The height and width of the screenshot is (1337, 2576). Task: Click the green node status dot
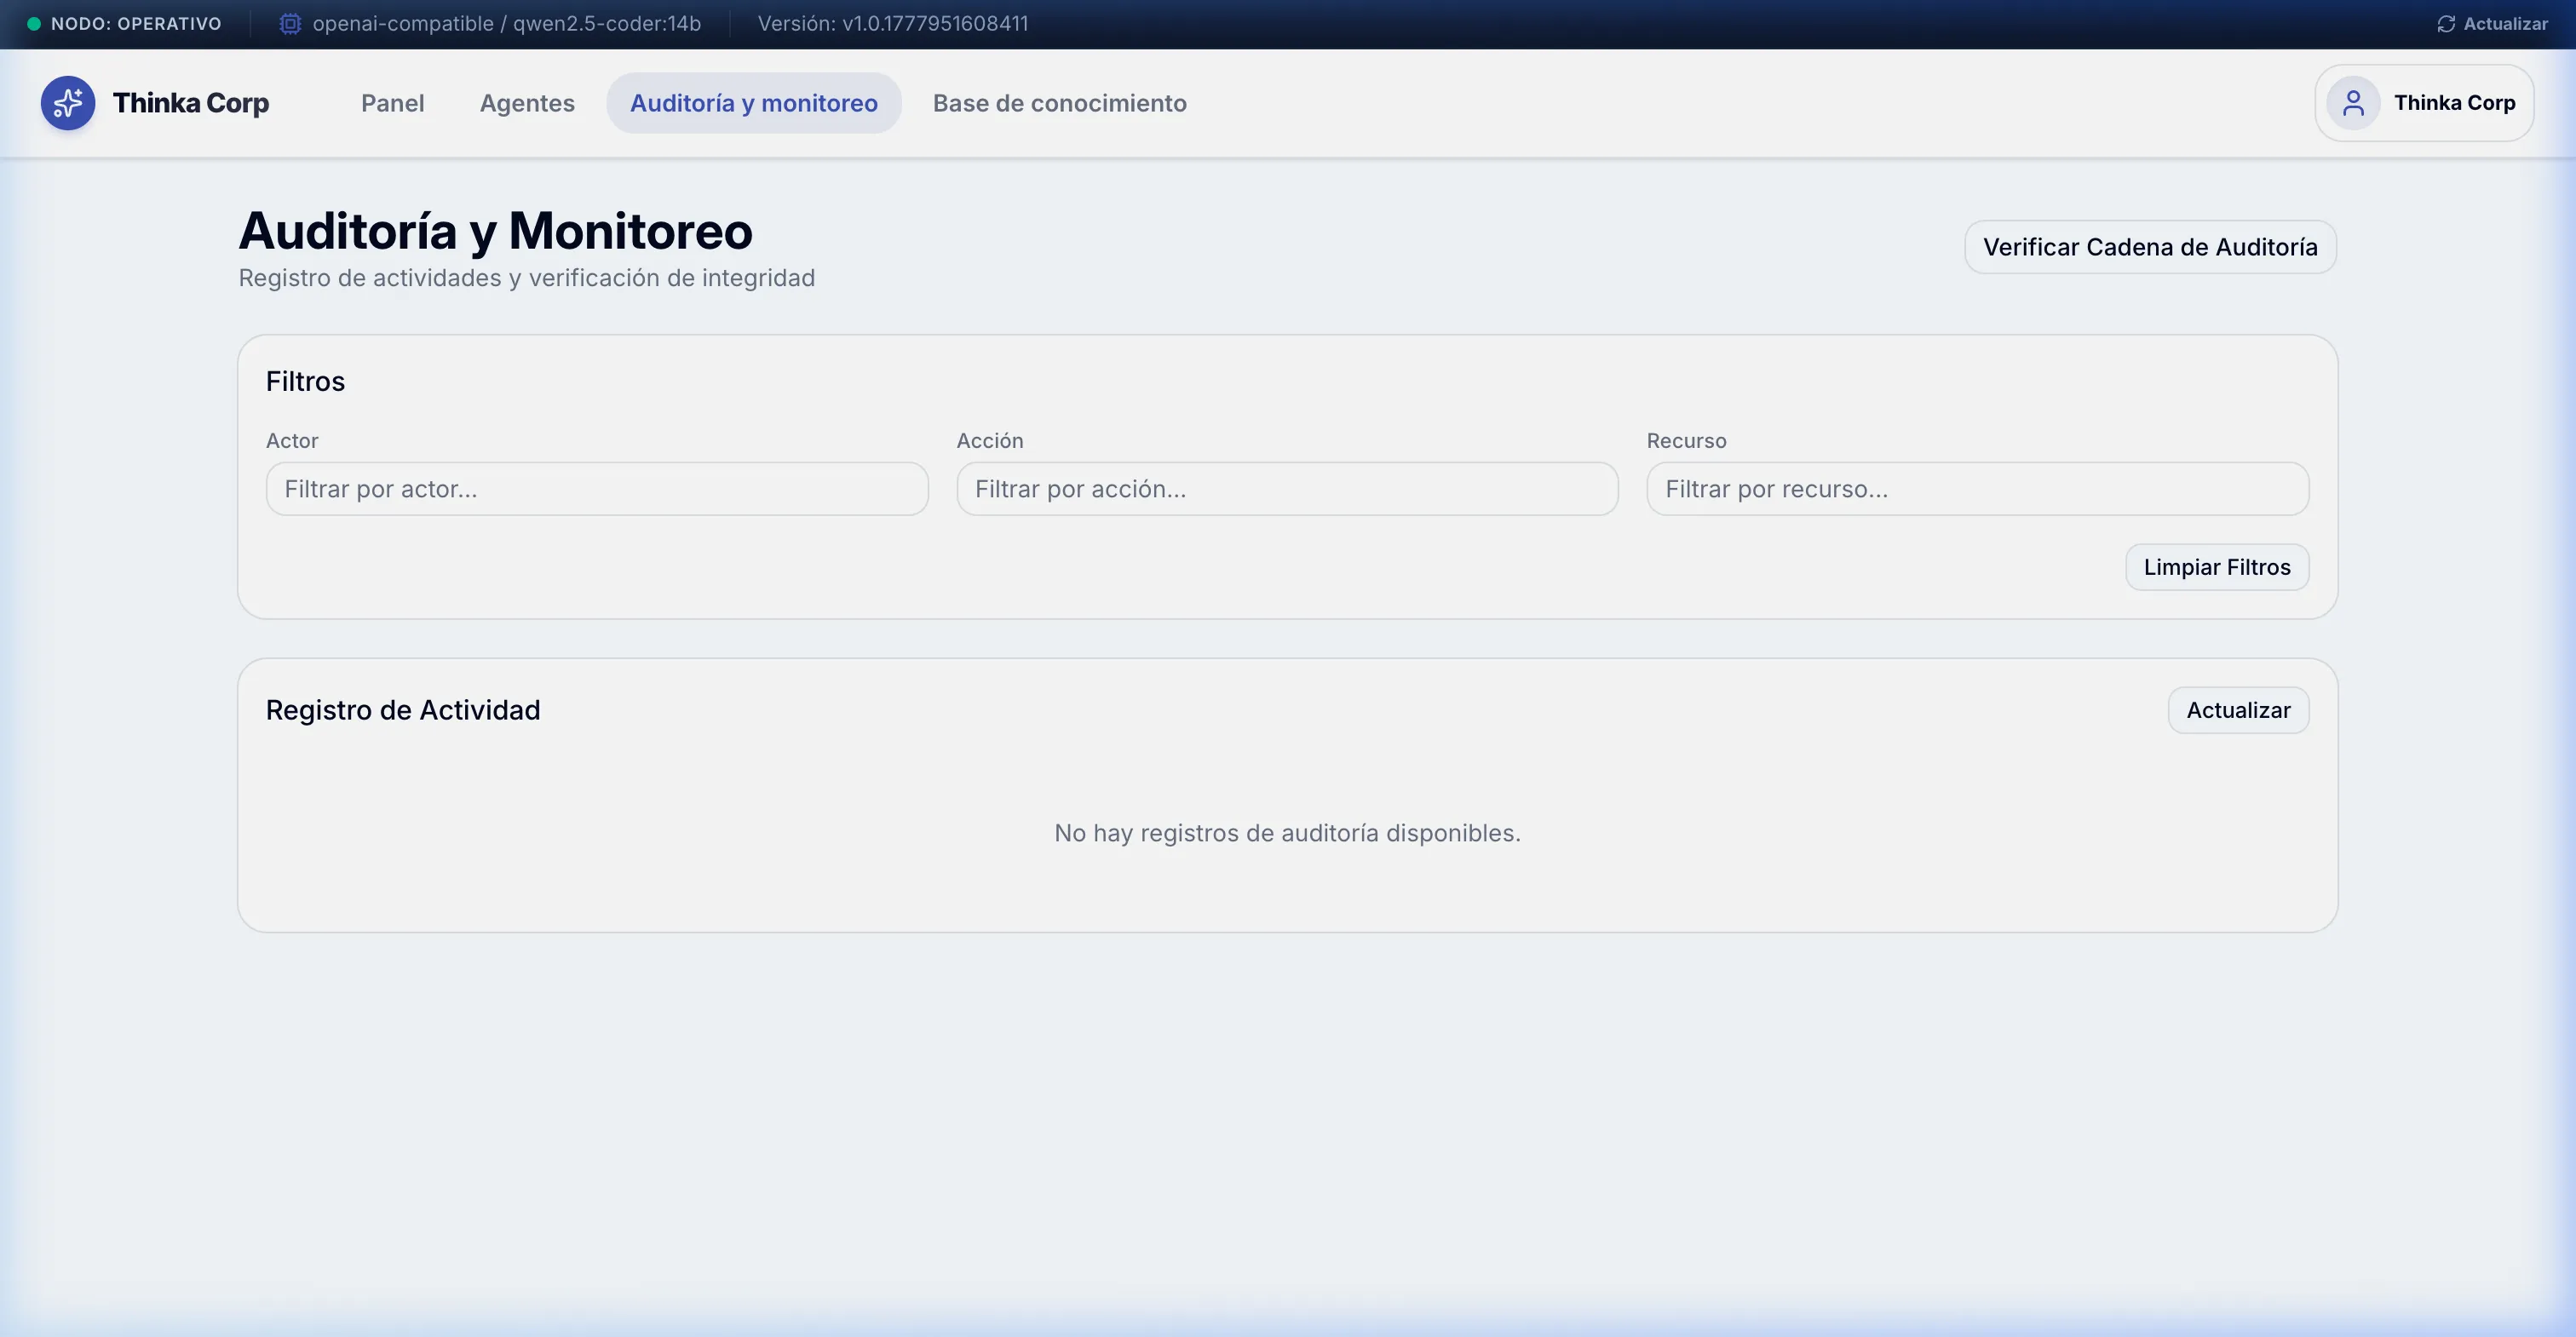click(x=34, y=24)
